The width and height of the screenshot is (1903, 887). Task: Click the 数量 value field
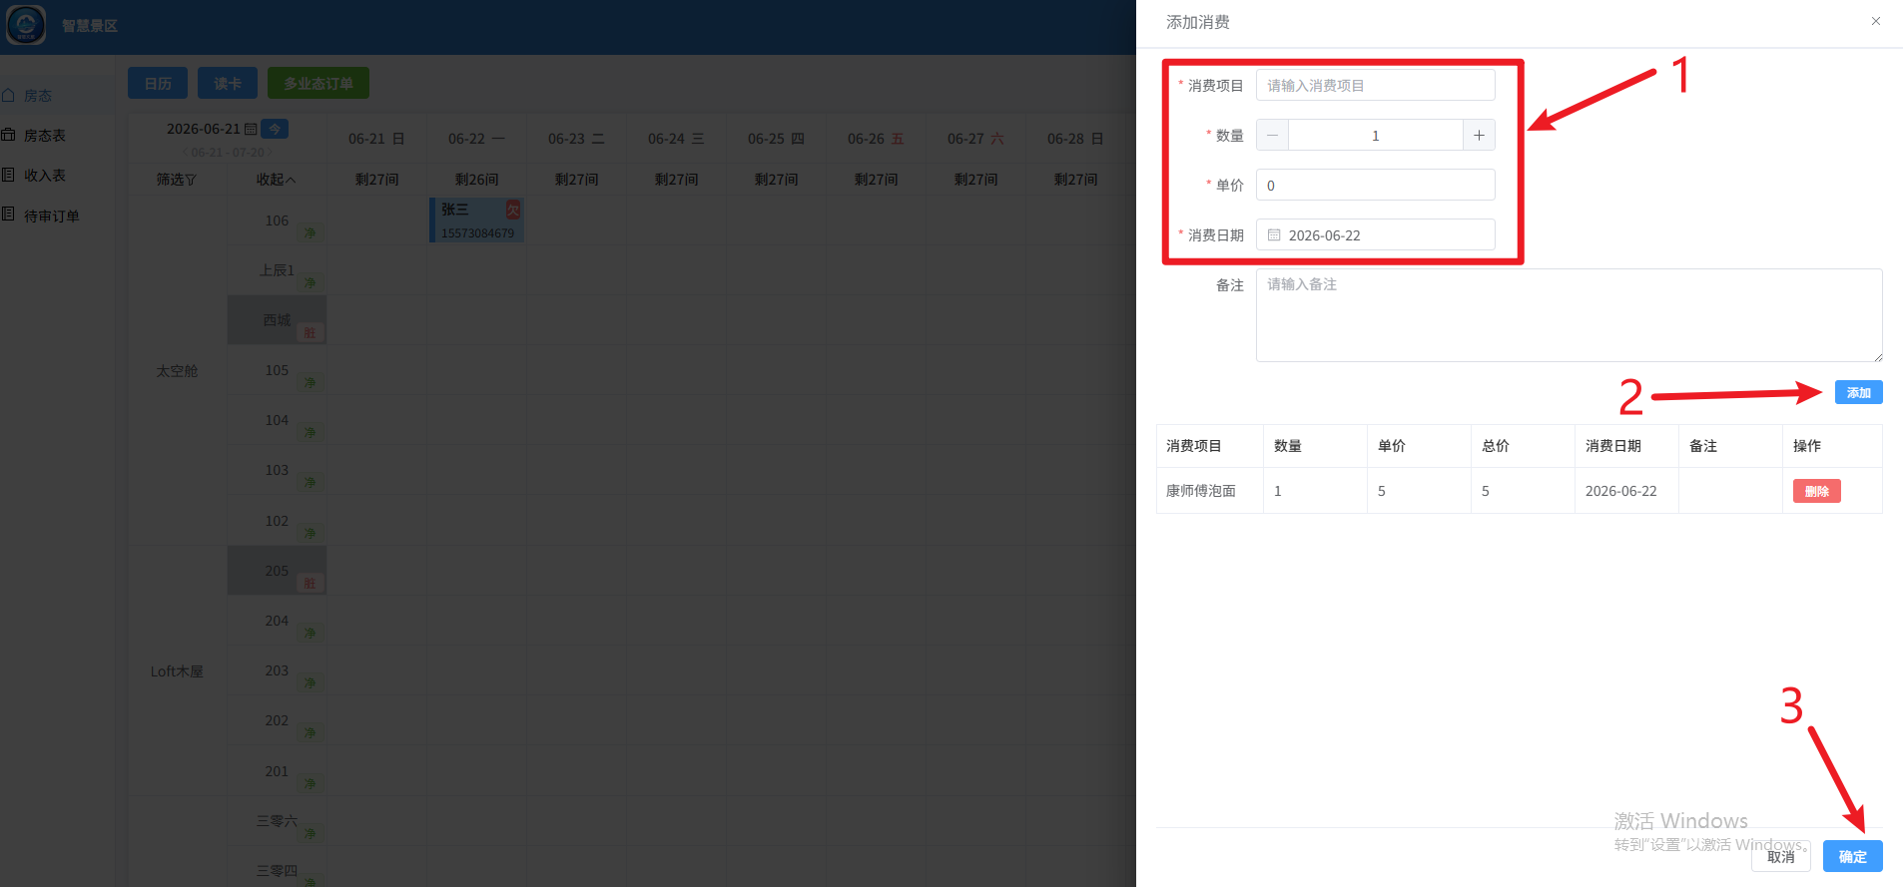point(1375,135)
